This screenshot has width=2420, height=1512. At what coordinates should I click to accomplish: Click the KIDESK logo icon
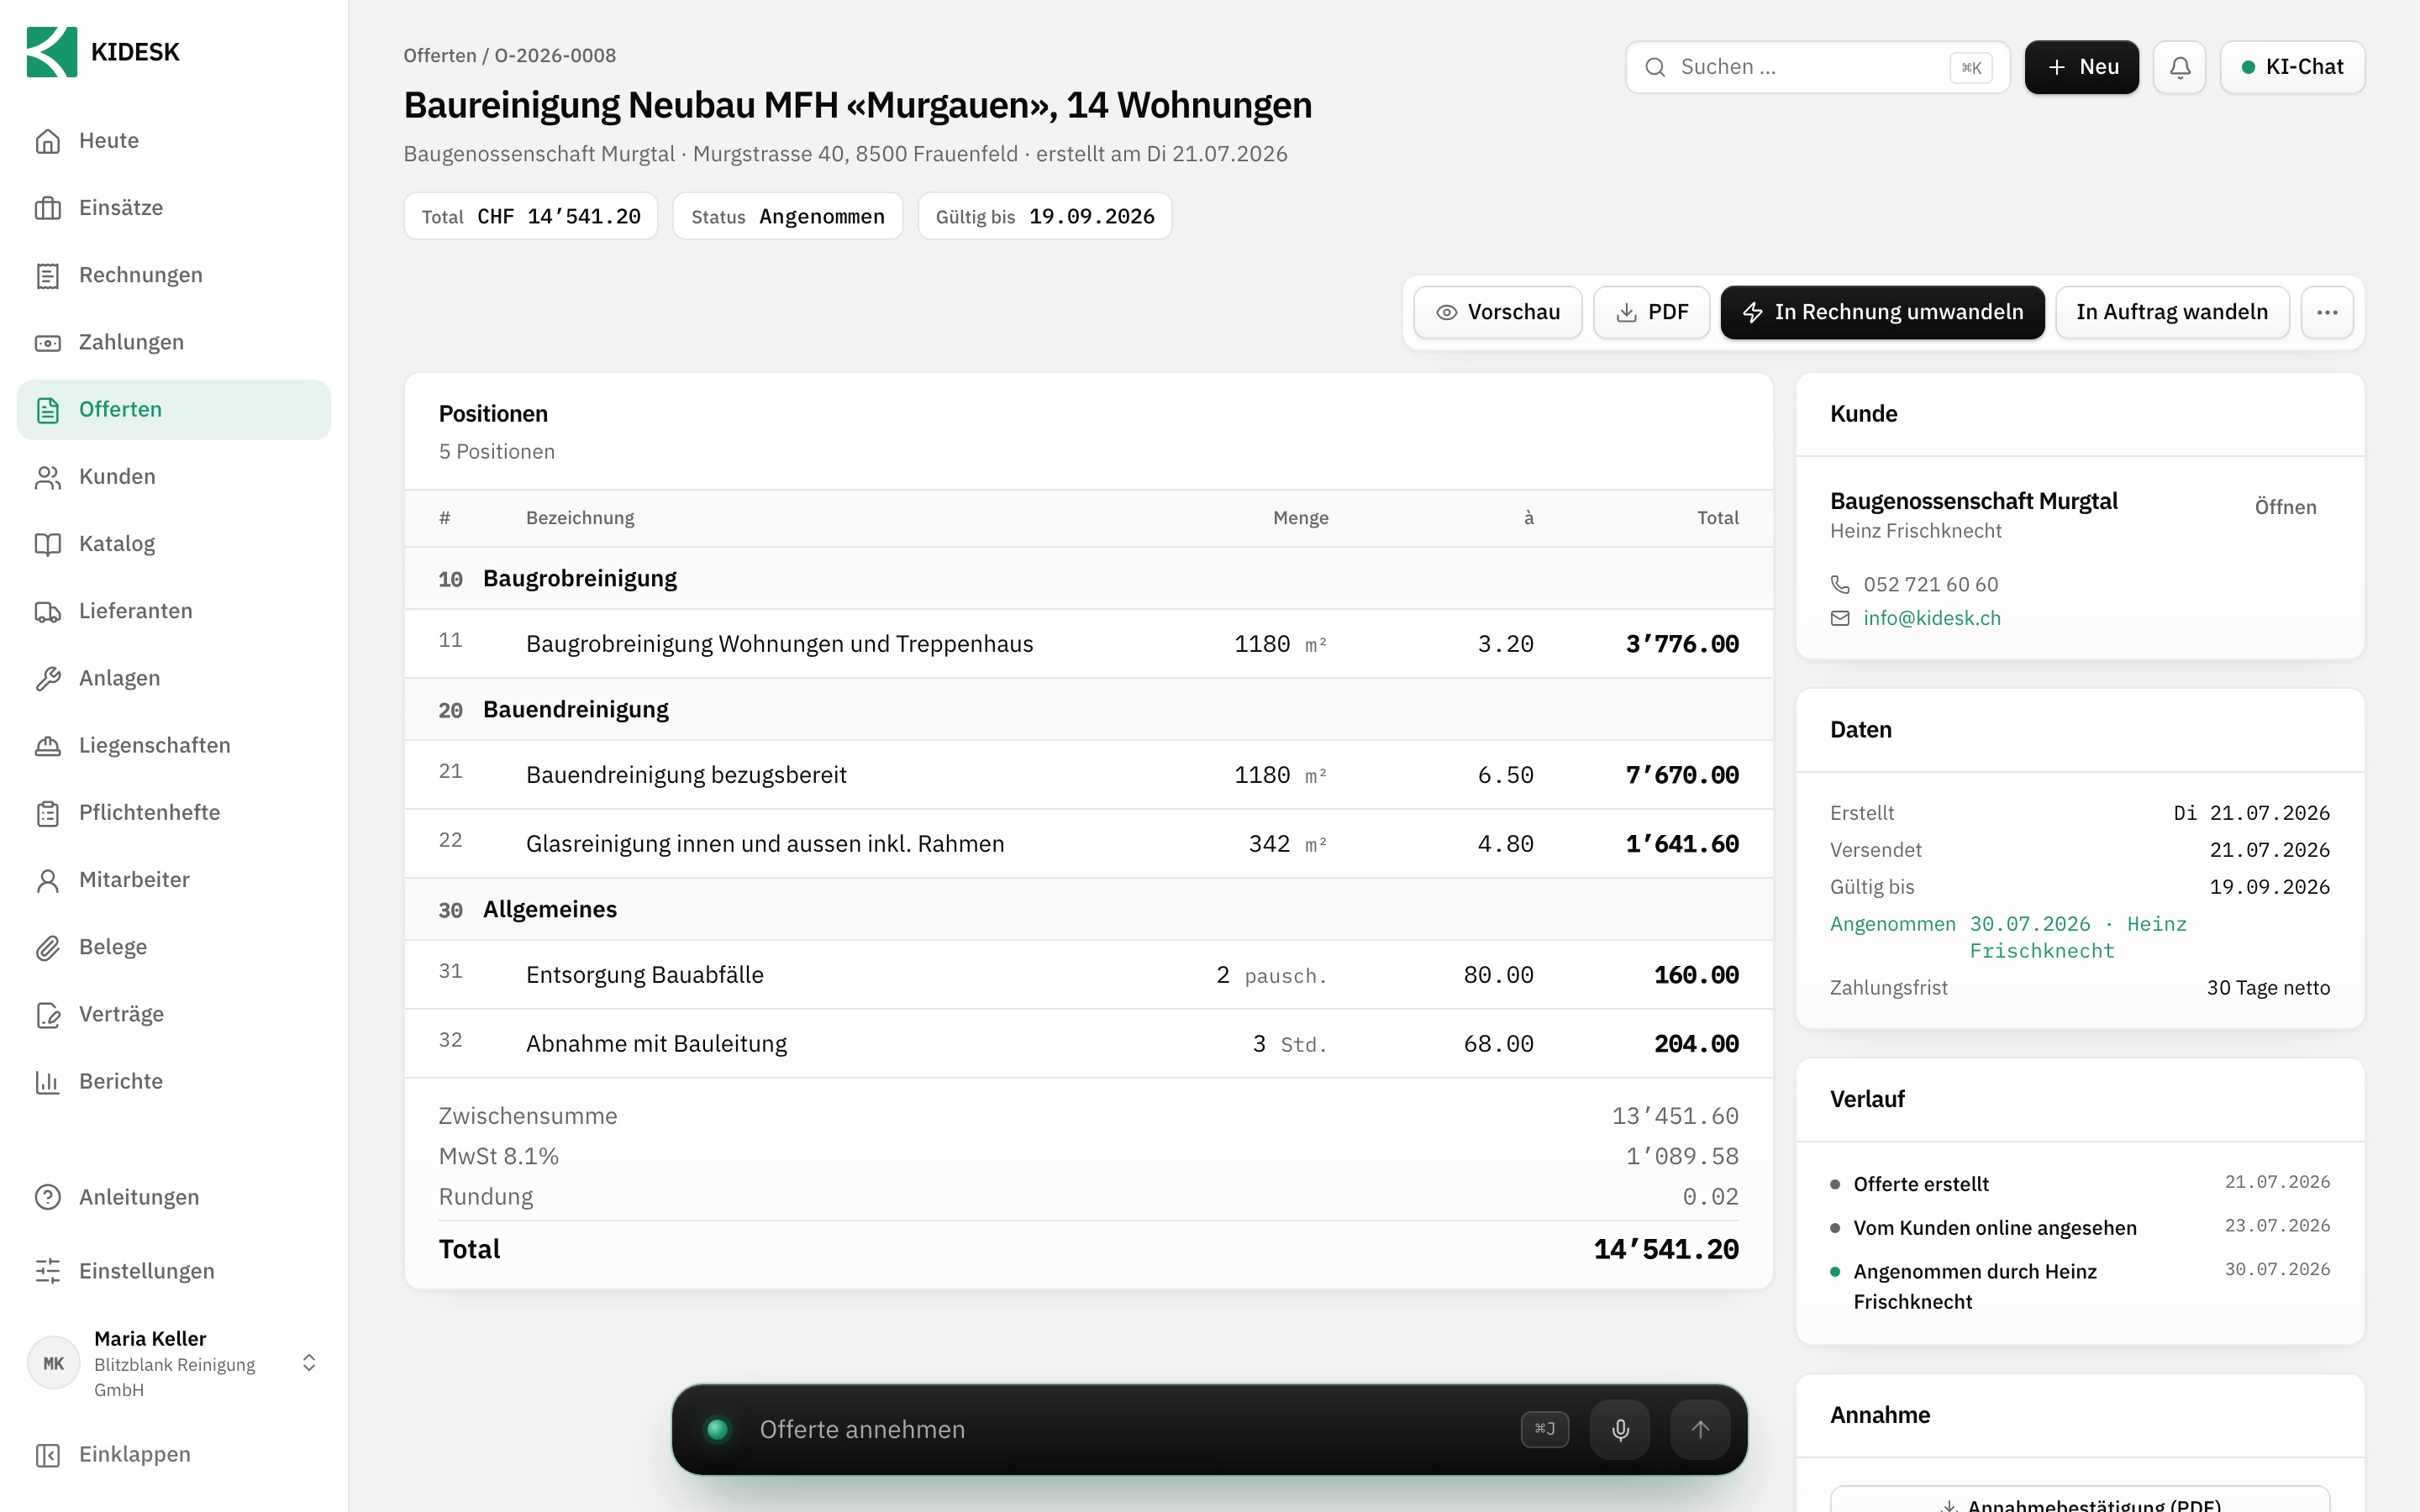pyautogui.click(x=52, y=52)
